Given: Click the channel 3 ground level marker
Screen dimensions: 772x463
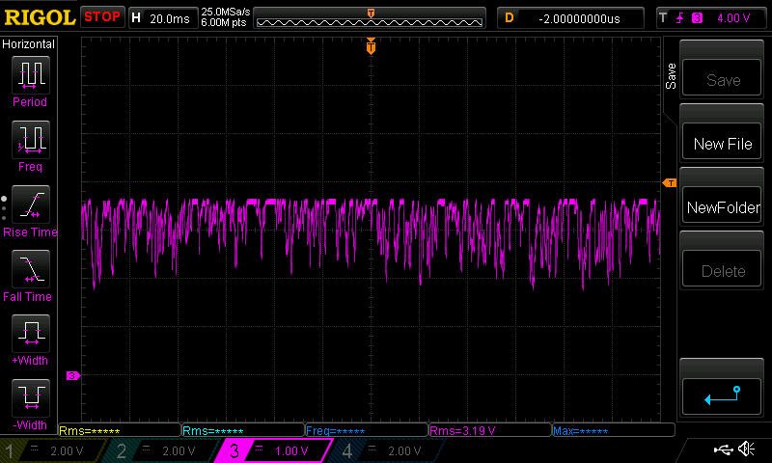Looking at the screenshot, I should (x=73, y=376).
